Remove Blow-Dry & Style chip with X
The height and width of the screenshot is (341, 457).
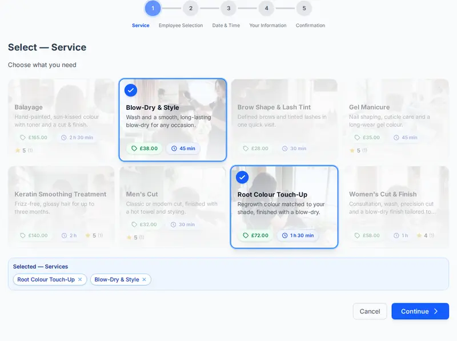tap(144, 279)
